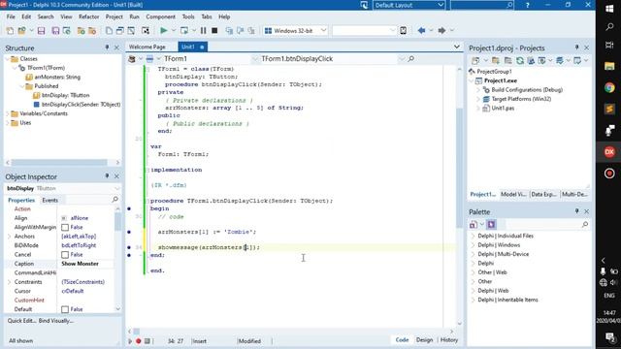Expand Build Configurations (Debug) node
This screenshot has width=621, height=349.
coord(478,90)
